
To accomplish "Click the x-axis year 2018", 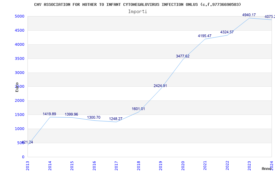I will point(139,166).
